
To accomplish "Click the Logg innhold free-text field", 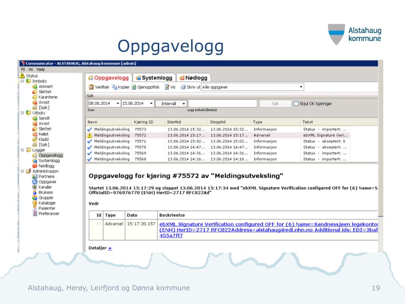I will tap(223, 103).
